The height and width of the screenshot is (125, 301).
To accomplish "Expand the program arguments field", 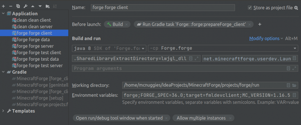I will [x=294, y=69].
